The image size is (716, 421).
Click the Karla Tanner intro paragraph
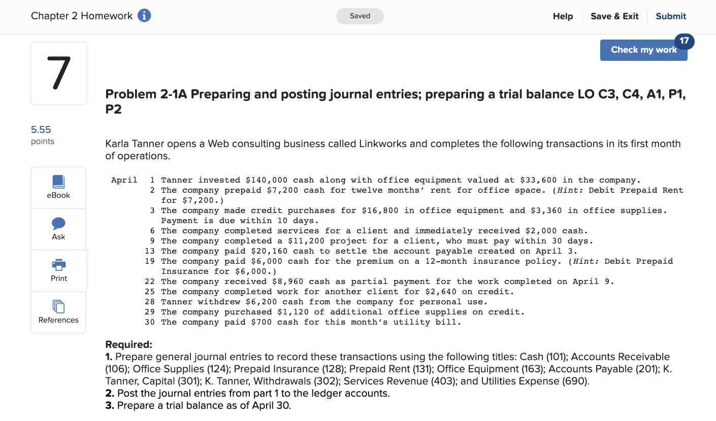(393, 150)
